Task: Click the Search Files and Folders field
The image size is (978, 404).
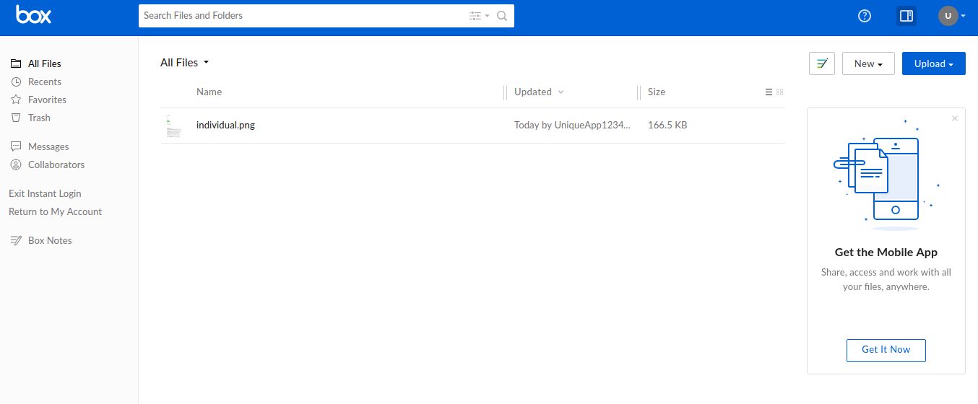Action: (303, 16)
